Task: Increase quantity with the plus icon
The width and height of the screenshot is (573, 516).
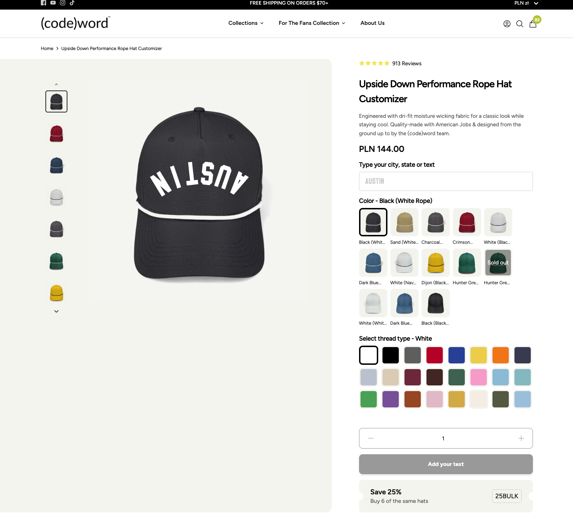Action: coord(521,438)
